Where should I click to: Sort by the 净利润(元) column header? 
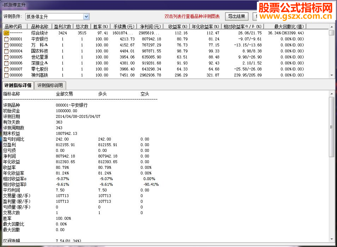point(150,27)
